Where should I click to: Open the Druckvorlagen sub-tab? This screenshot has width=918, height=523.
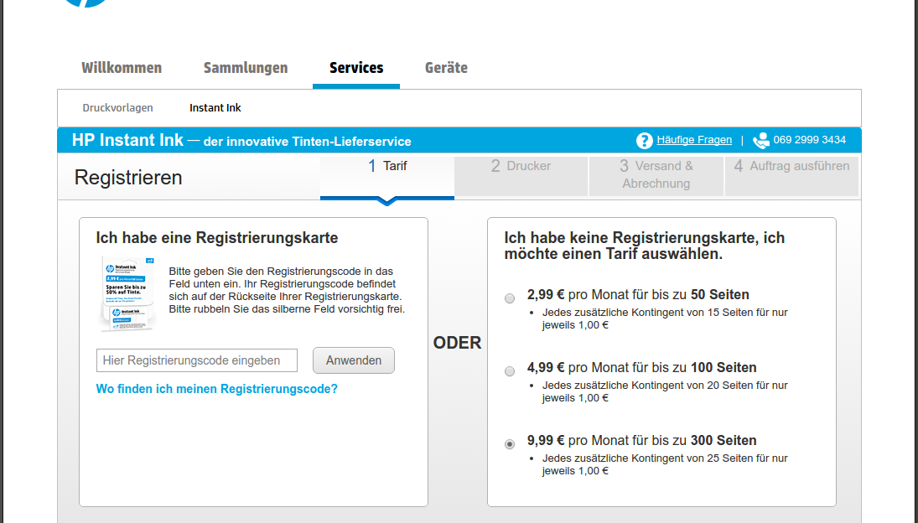click(117, 107)
